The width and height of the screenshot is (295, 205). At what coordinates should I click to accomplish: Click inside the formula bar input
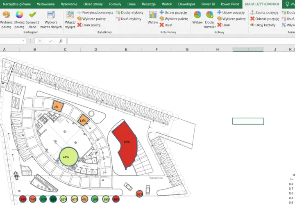click(181, 41)
